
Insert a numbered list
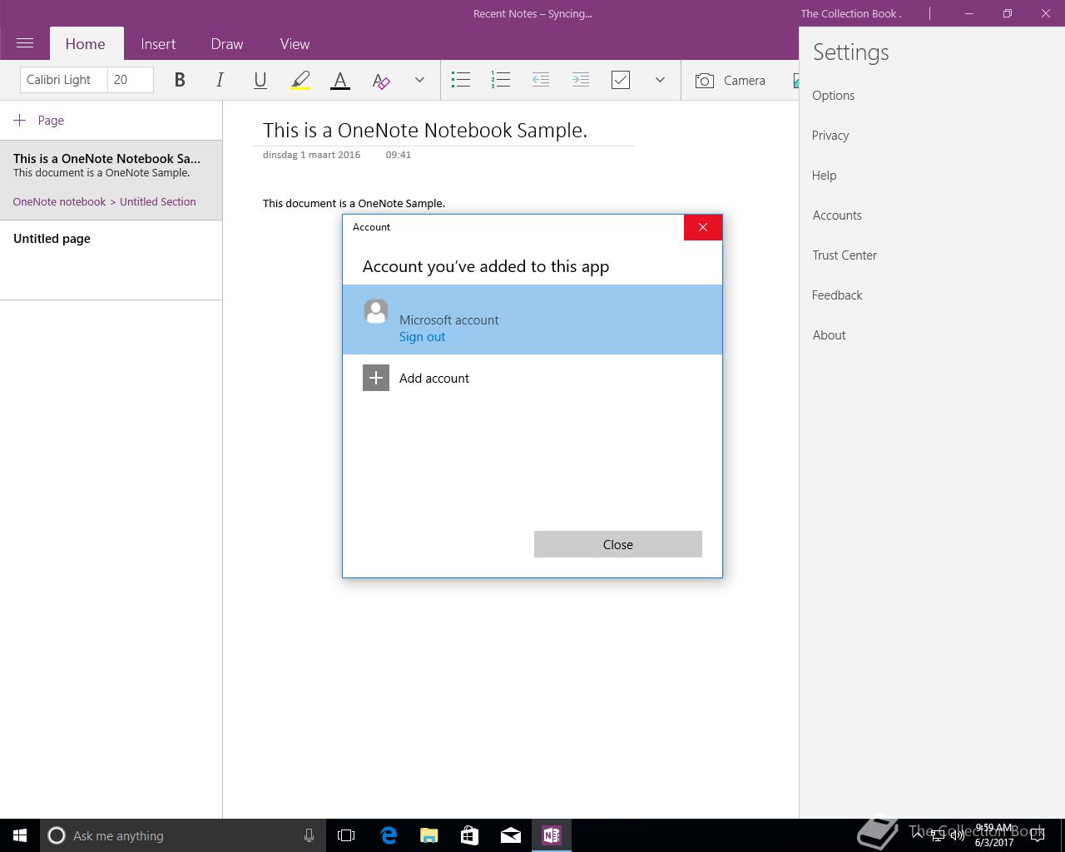point(500,80)
